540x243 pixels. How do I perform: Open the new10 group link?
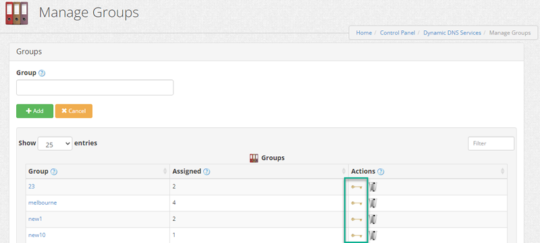click(37, 235)
